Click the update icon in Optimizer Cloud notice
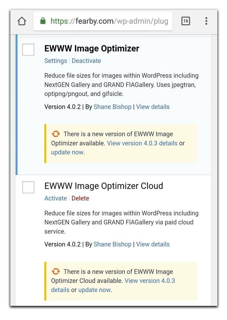 pyautogui.click(x=55, y=271)
